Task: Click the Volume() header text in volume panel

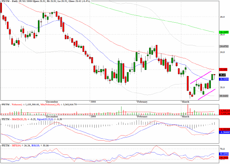Action: (16, 104)
